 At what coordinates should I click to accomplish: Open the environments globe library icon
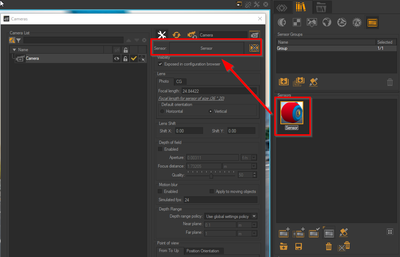pyautogui.click(x=327, y=23)
